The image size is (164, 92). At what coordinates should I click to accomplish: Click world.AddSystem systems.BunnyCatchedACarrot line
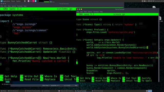tap(117, 48)
